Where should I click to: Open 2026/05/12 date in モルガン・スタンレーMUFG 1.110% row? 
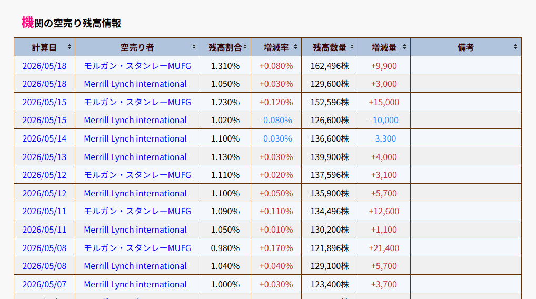pos(44,175)
